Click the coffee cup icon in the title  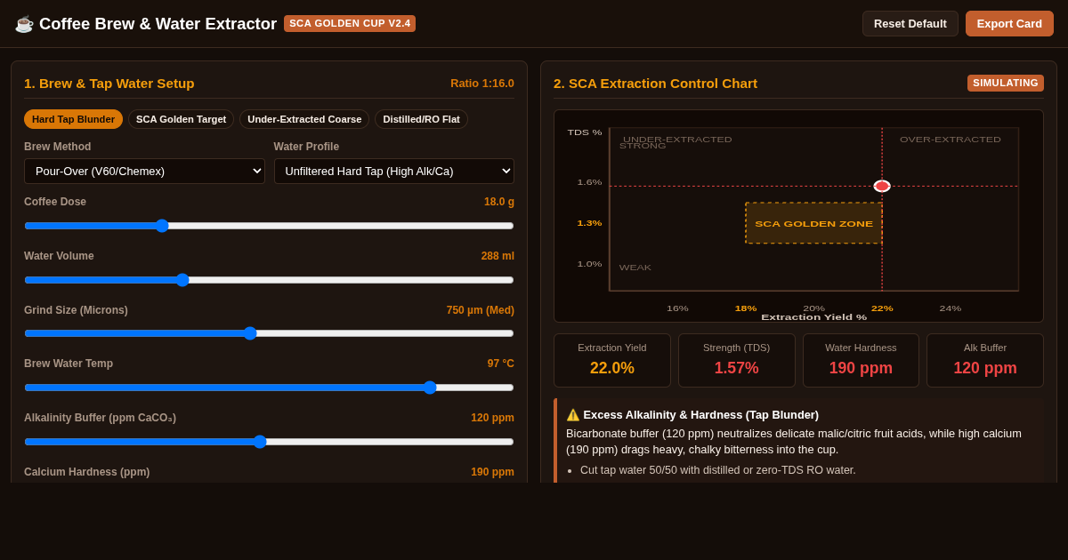[x=24, y=24]
